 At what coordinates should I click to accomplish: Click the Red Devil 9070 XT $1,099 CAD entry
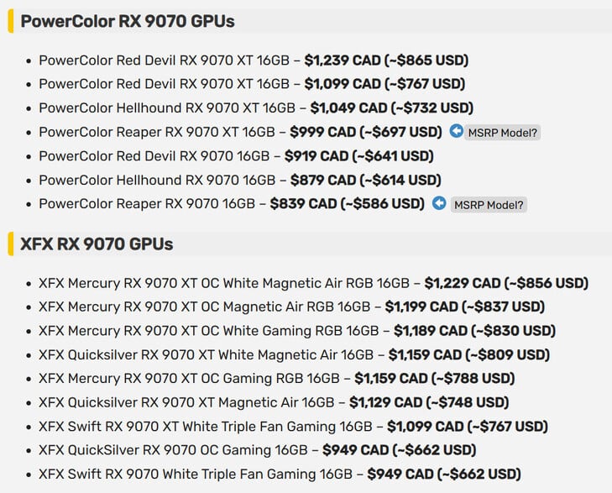click(252, 84)
